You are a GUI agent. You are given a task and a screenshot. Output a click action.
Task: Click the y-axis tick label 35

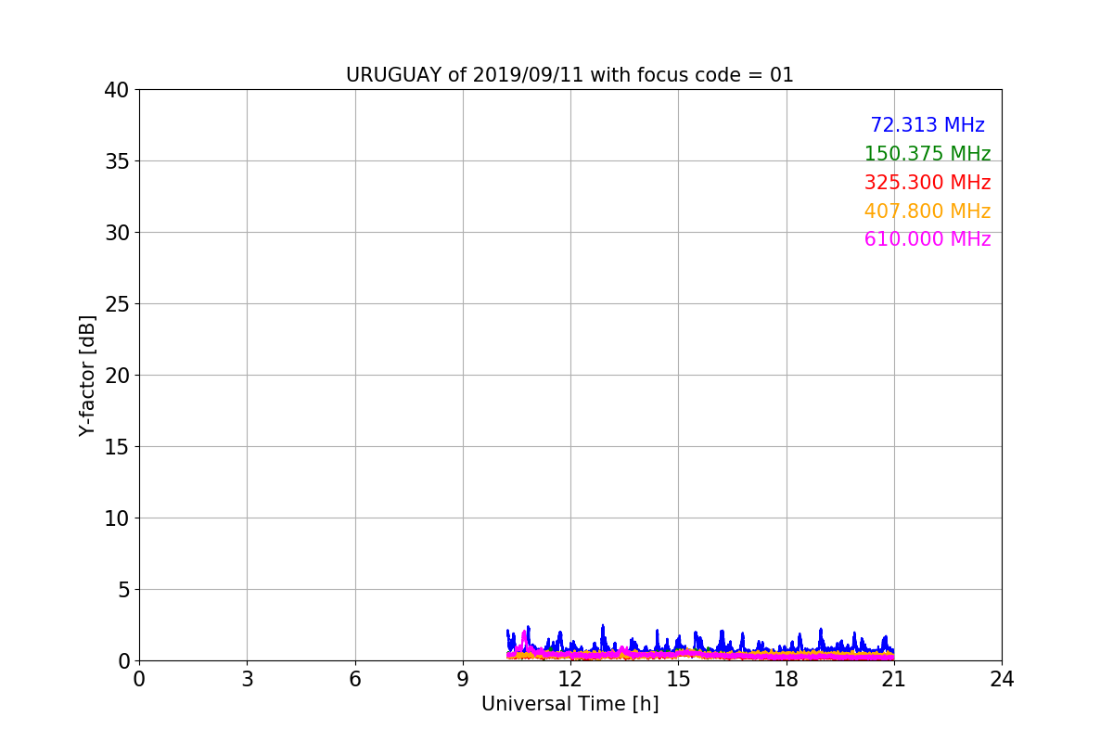[x=117, y=161]
